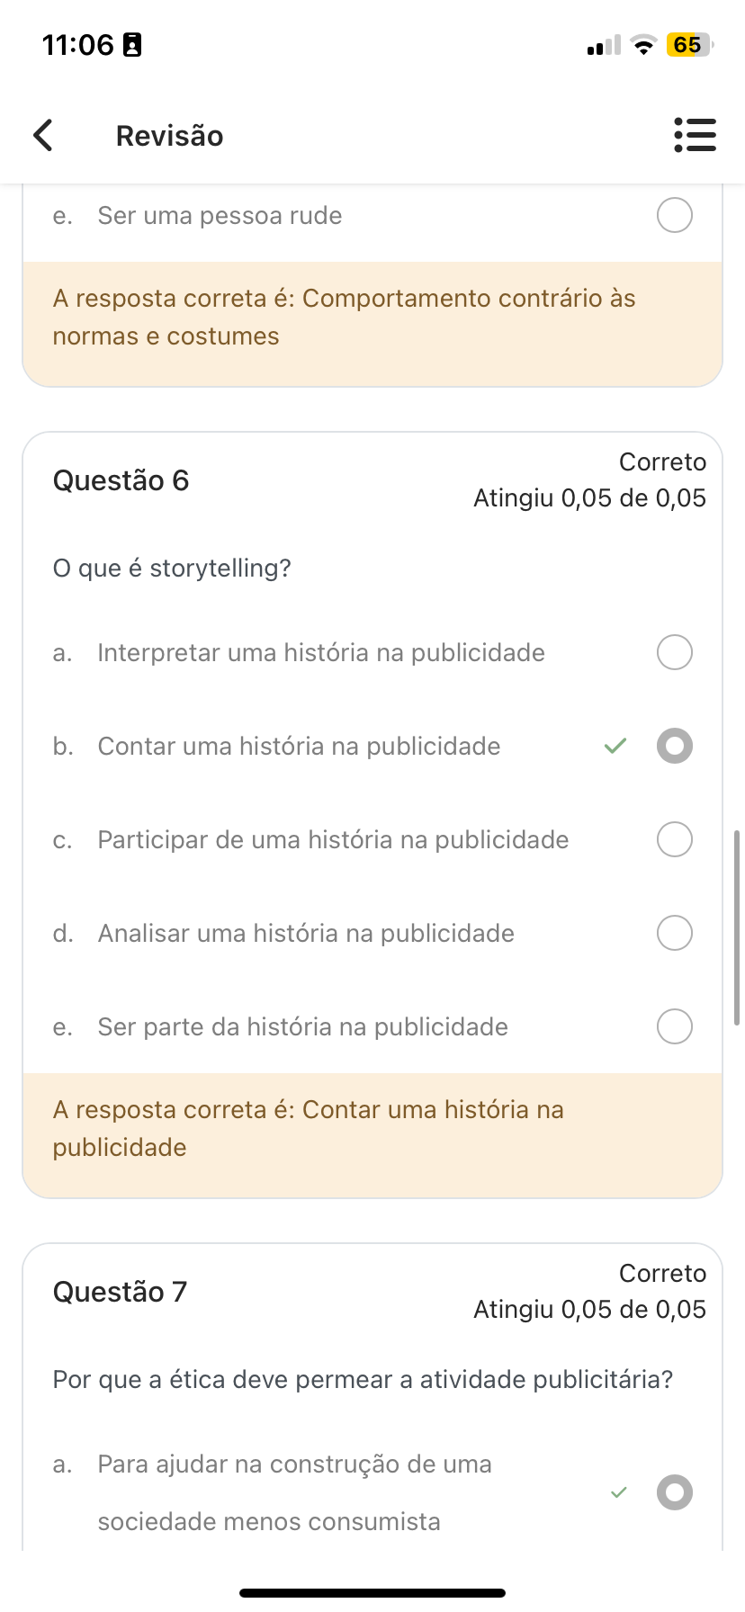Pick "Ser parte da história" radio button
The image size is (745, 1612).
pos(675,1026)
